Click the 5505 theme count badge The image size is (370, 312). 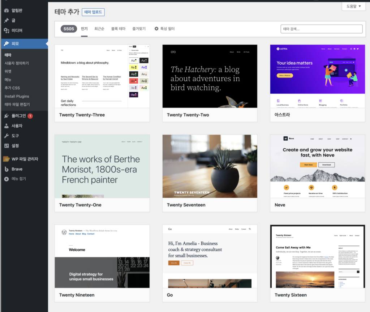(69, 29)
